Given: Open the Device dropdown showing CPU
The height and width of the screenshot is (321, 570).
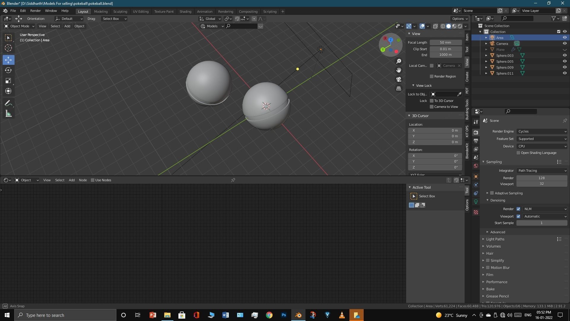Looking at the screenshot, I should (542, 146).
